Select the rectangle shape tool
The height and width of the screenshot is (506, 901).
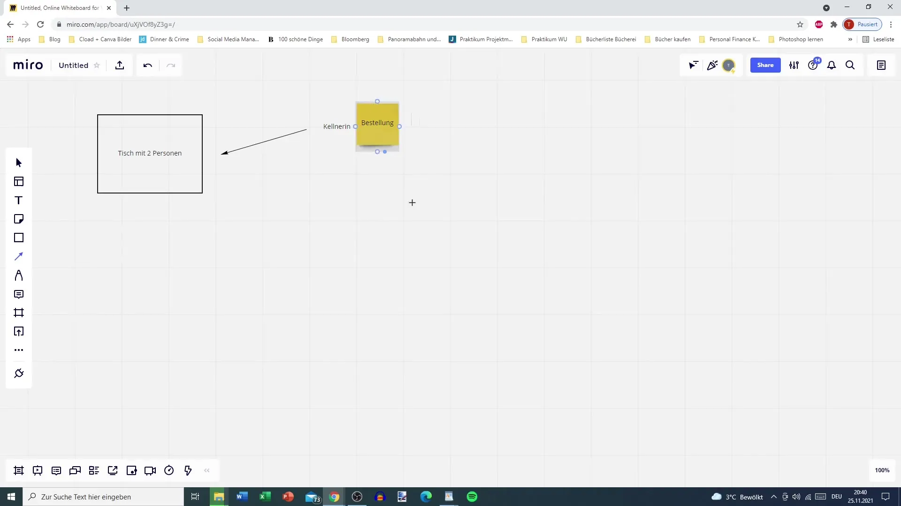pyautogui.click(x=19, y=237)
